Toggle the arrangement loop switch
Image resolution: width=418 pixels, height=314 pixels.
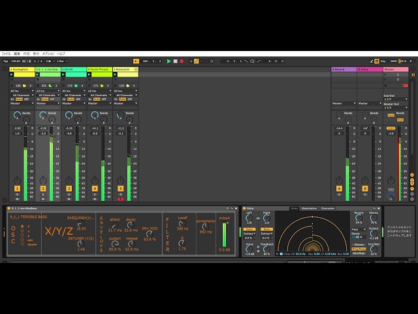pos(252,61)
